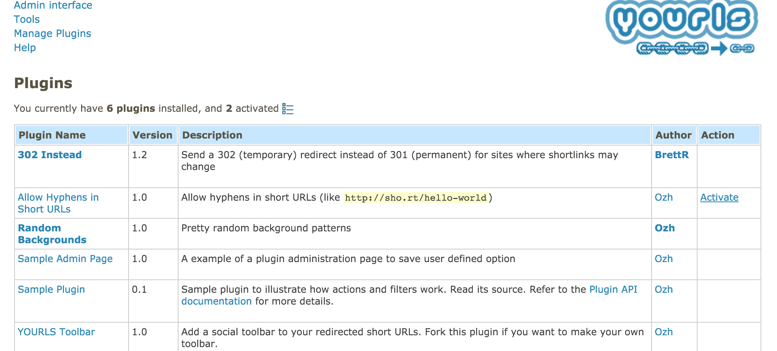Click the 'Pretty random background patterns' description

tap(266, 228)
